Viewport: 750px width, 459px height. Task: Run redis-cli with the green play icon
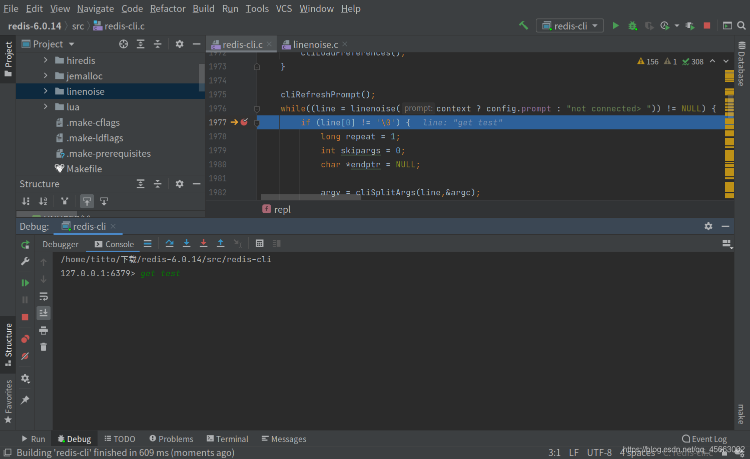click(615, 25)
